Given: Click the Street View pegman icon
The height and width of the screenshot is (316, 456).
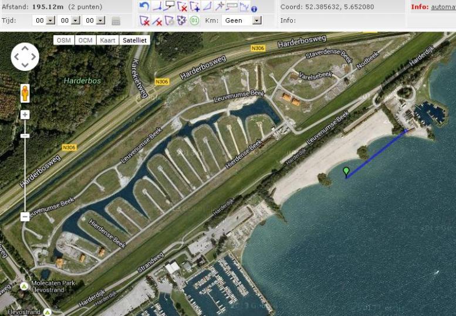Looking at the screenshot, I should 25,93.
